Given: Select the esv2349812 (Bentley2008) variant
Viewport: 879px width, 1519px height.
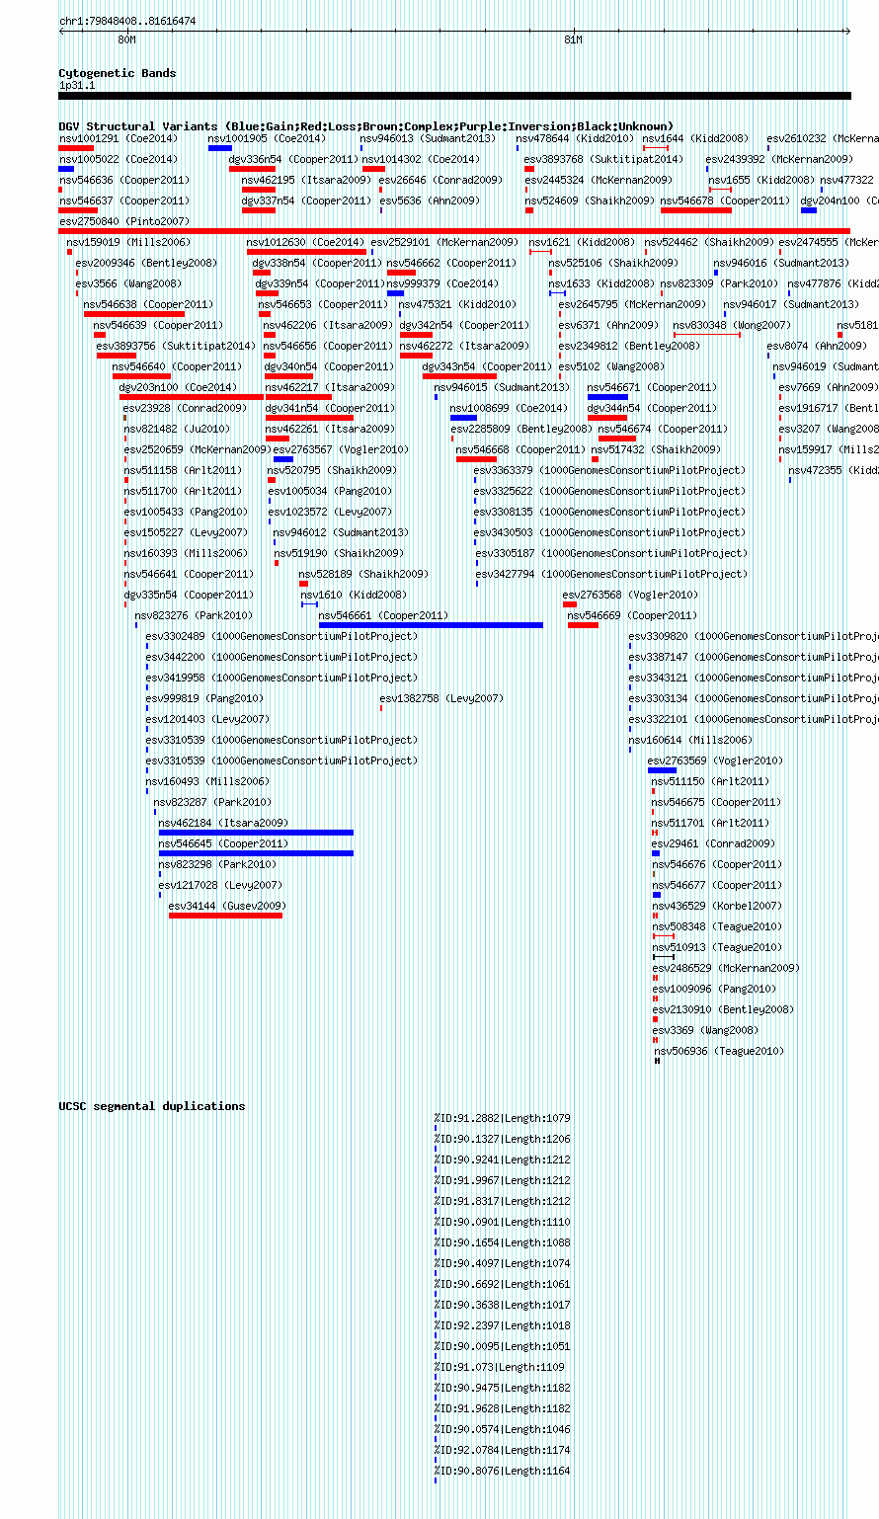Looking at the screenshot, I should (629, 346).
